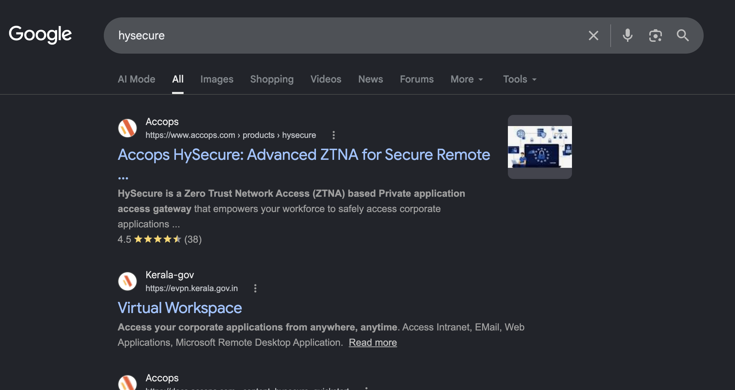Clear the search query with the X icon
The width and height of the screenshot is (735, 390).
[x=594, y=36]
